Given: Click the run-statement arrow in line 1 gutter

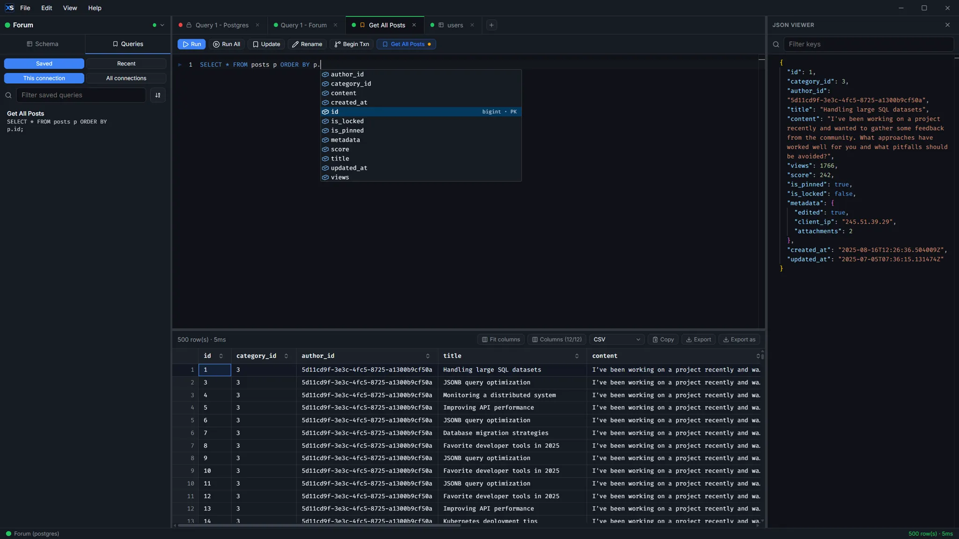Looking at the screenshot, I should [x=179, y=65].
